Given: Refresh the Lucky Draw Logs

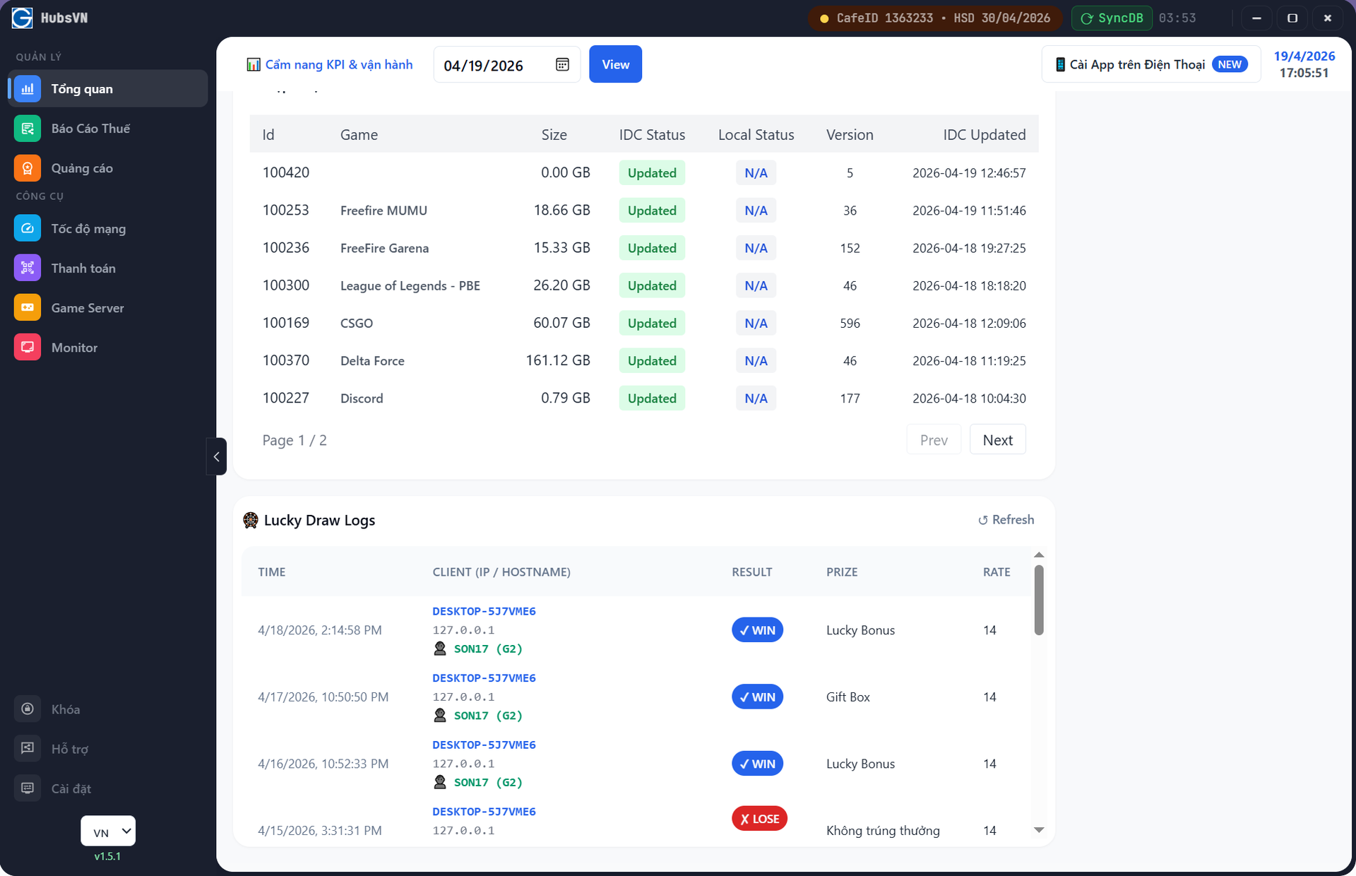Looking at the screenshot, I should 1006,520.
